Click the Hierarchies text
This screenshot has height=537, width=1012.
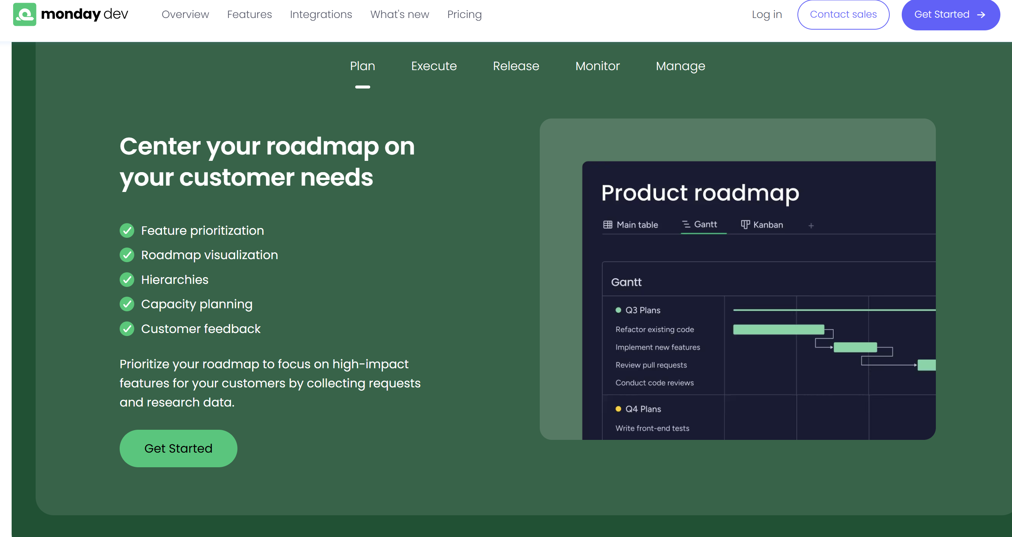[x=175, y=280]
